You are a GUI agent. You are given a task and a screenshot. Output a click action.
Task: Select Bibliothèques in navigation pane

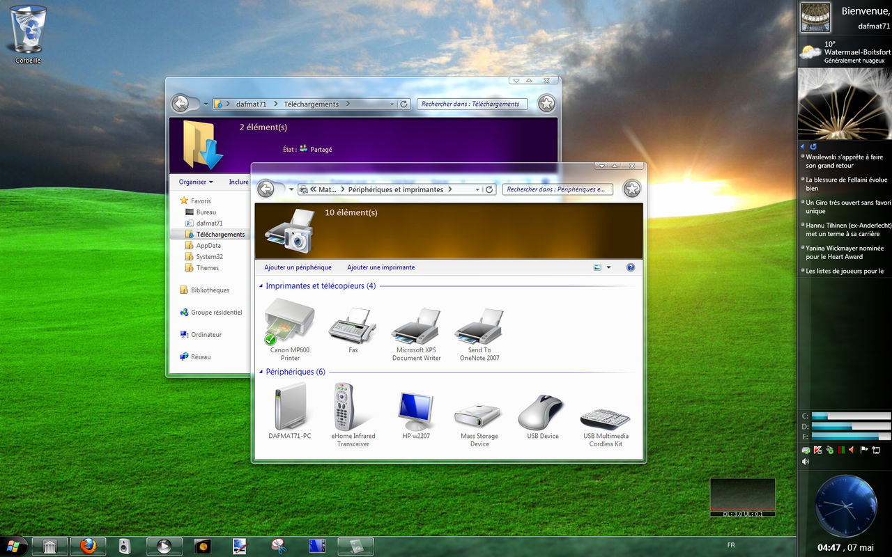tap(204, 290)
